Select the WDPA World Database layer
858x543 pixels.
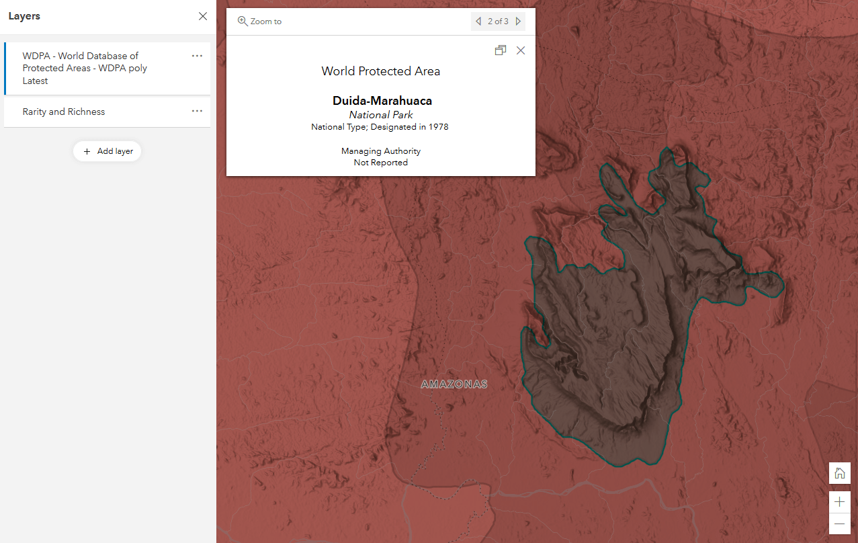(108, 69)
